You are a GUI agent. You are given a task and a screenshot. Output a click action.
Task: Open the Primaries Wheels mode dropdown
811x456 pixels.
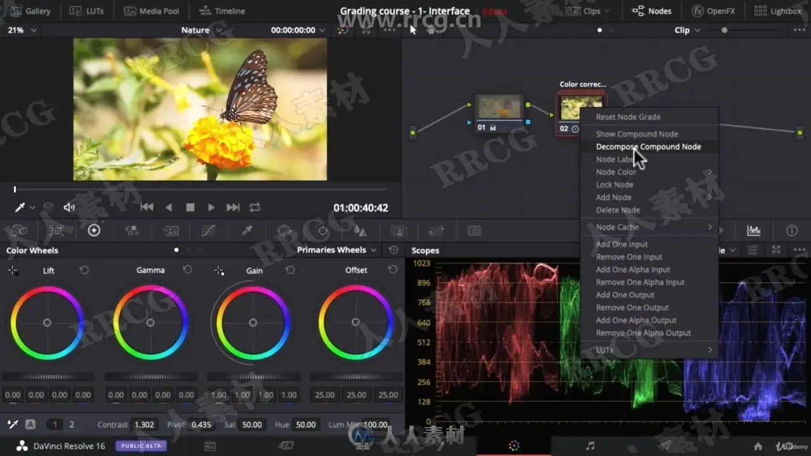(x=337, y=250)
